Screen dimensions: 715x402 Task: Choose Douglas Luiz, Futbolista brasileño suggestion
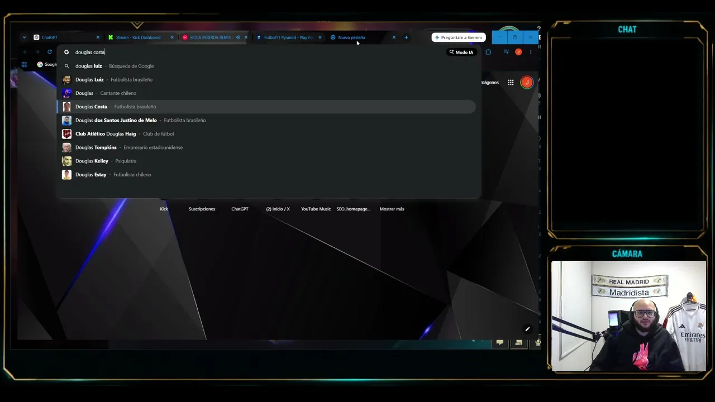tap(266, 79)
